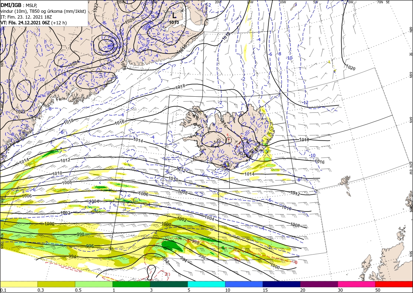Click the "-12" temperature contour label
This screenshot has width=413, height=293.
(306, 102)
